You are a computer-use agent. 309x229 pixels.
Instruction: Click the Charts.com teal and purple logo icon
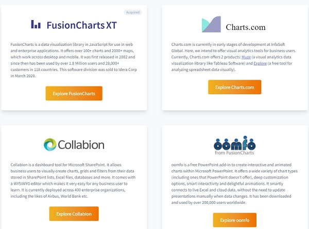[211, 25]
